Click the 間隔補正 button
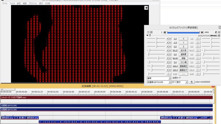Viewport: 221px width, 124px height. (183, 66)
